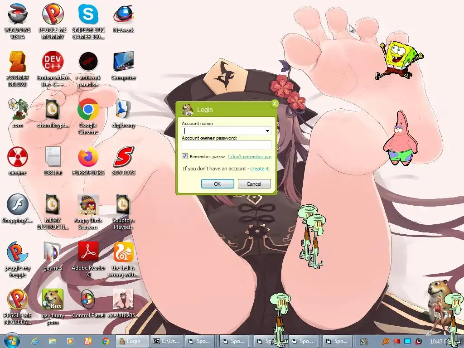Launch Embarcadero Dev-C++ shortcut
The image size is (464, 348).
coord(53,69)
